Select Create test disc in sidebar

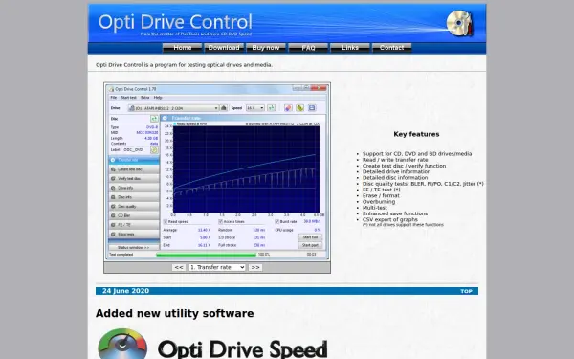pyautogui.click(x=134, y=169)
